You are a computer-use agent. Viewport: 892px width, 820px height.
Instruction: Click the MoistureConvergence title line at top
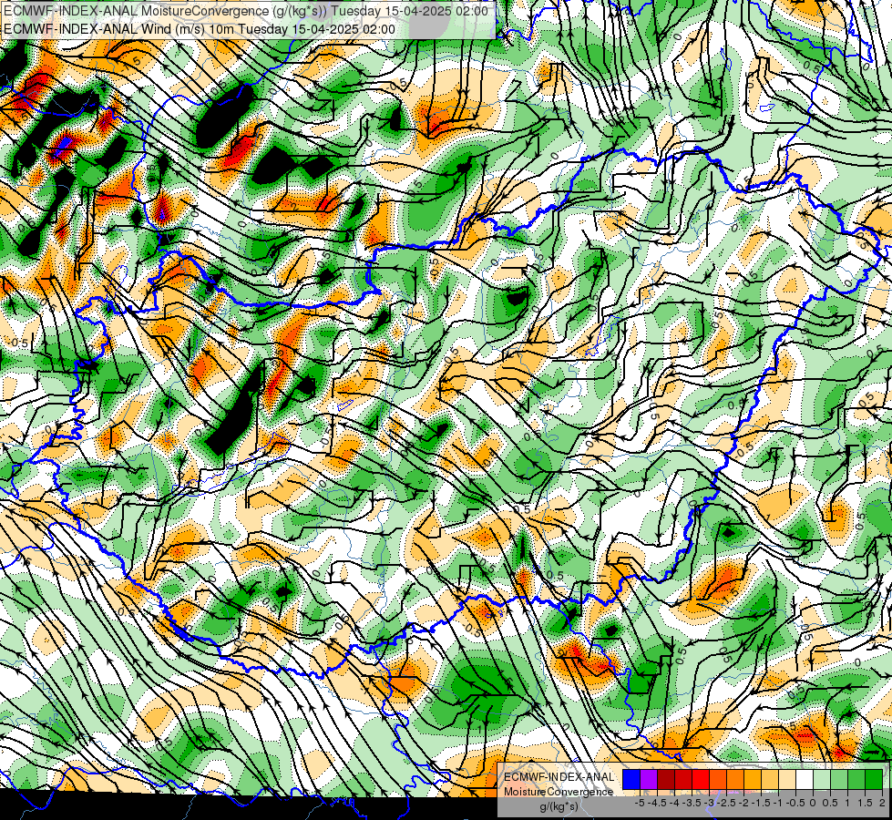246,11
